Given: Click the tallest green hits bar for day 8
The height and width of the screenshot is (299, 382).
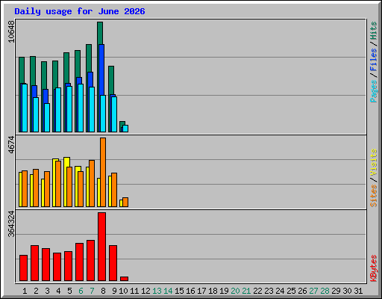Looking at the screenshot, I should point(100,33).
